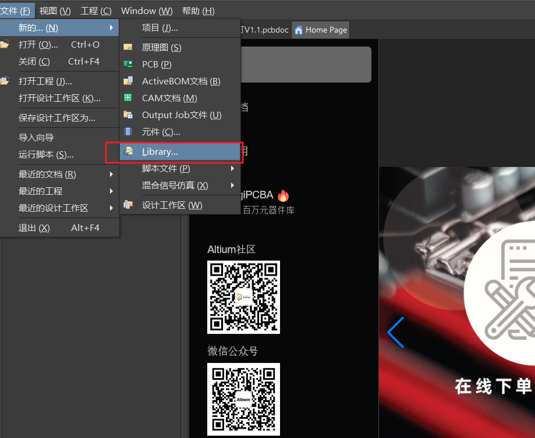The height and width of the screenshot is (438, 535).
Task: Create a new 设计工作区 (W)
Action: 180,205
